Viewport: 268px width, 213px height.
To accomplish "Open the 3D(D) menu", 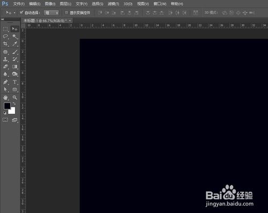I will click(x=128, y=4).
